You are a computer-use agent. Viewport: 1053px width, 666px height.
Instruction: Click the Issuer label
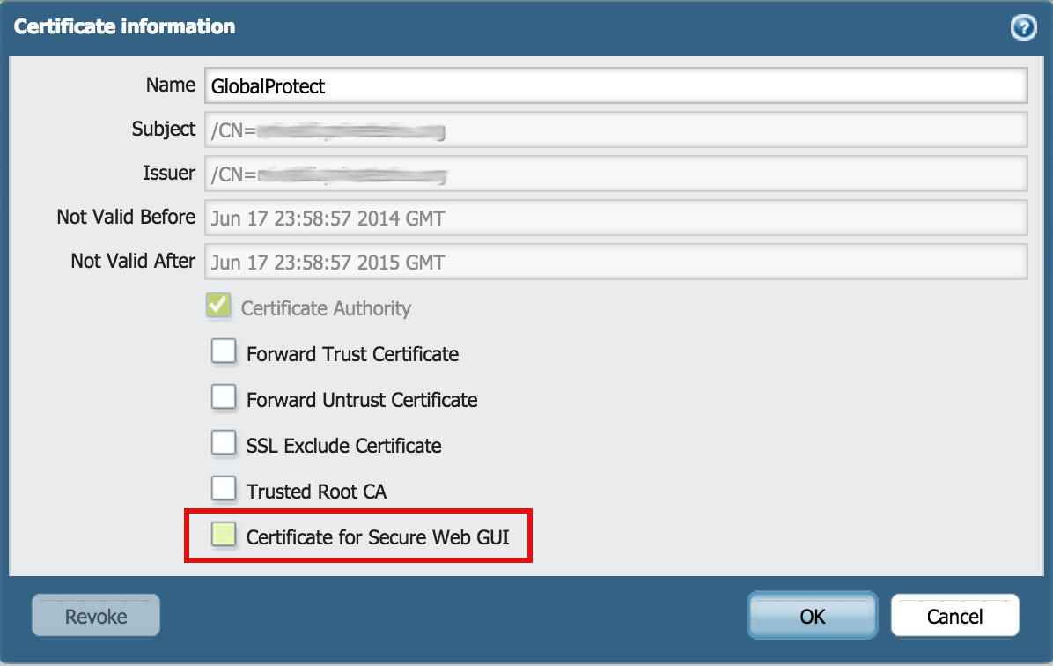tap(168, 174)
